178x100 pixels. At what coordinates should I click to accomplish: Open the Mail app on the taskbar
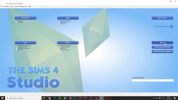pos(65,98)
